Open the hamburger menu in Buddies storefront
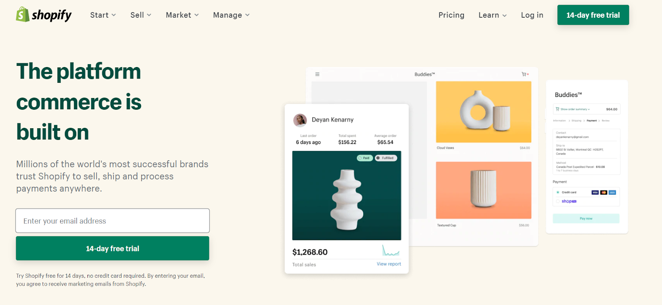Screen dimensions: 662x305 click(x=317, y=74)
